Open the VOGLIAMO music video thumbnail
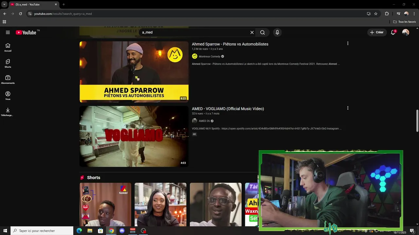Screen dimensions: 419x235 (x=134, y=136)
